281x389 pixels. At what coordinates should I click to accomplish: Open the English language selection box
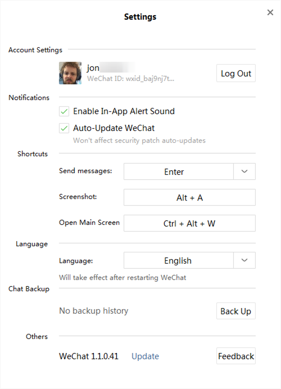click(179, 260)
